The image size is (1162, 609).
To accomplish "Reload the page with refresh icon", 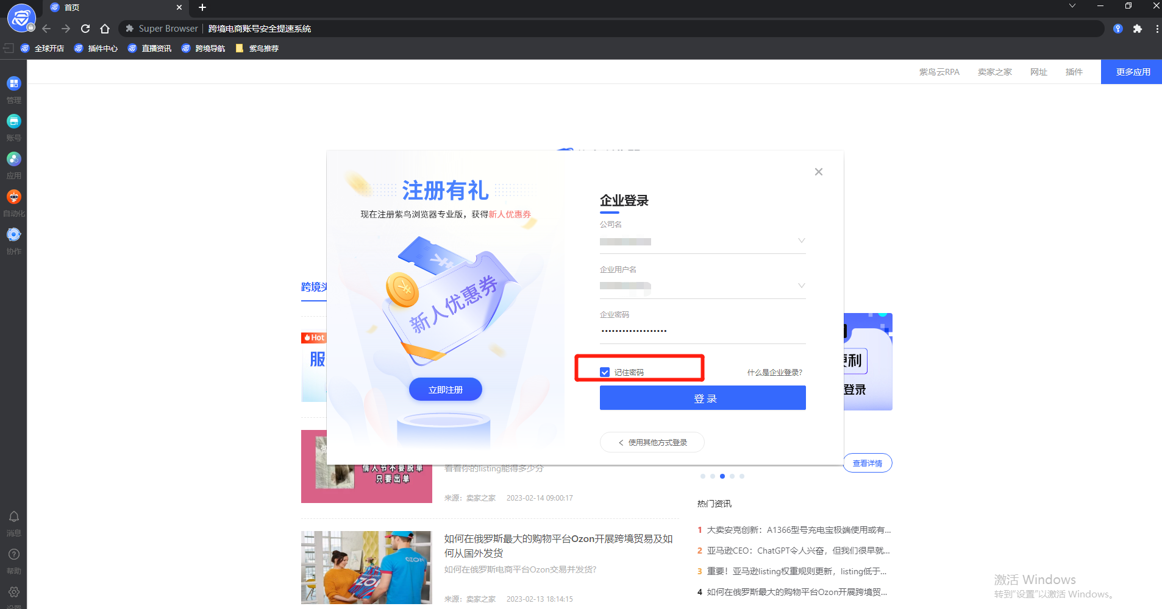I will [85, 29].
